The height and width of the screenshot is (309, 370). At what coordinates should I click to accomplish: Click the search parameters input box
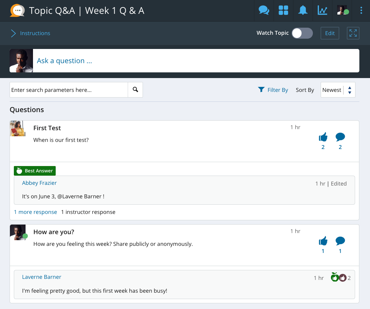point(69,90)
